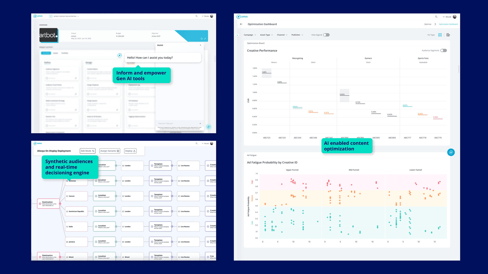This screenshot has width=488, height=274.
Task: Click copy icon on Artbot overview card
Action: [202, 39]
